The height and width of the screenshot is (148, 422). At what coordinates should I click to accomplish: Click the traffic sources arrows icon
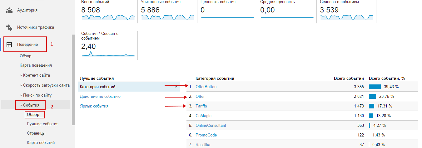9,27
